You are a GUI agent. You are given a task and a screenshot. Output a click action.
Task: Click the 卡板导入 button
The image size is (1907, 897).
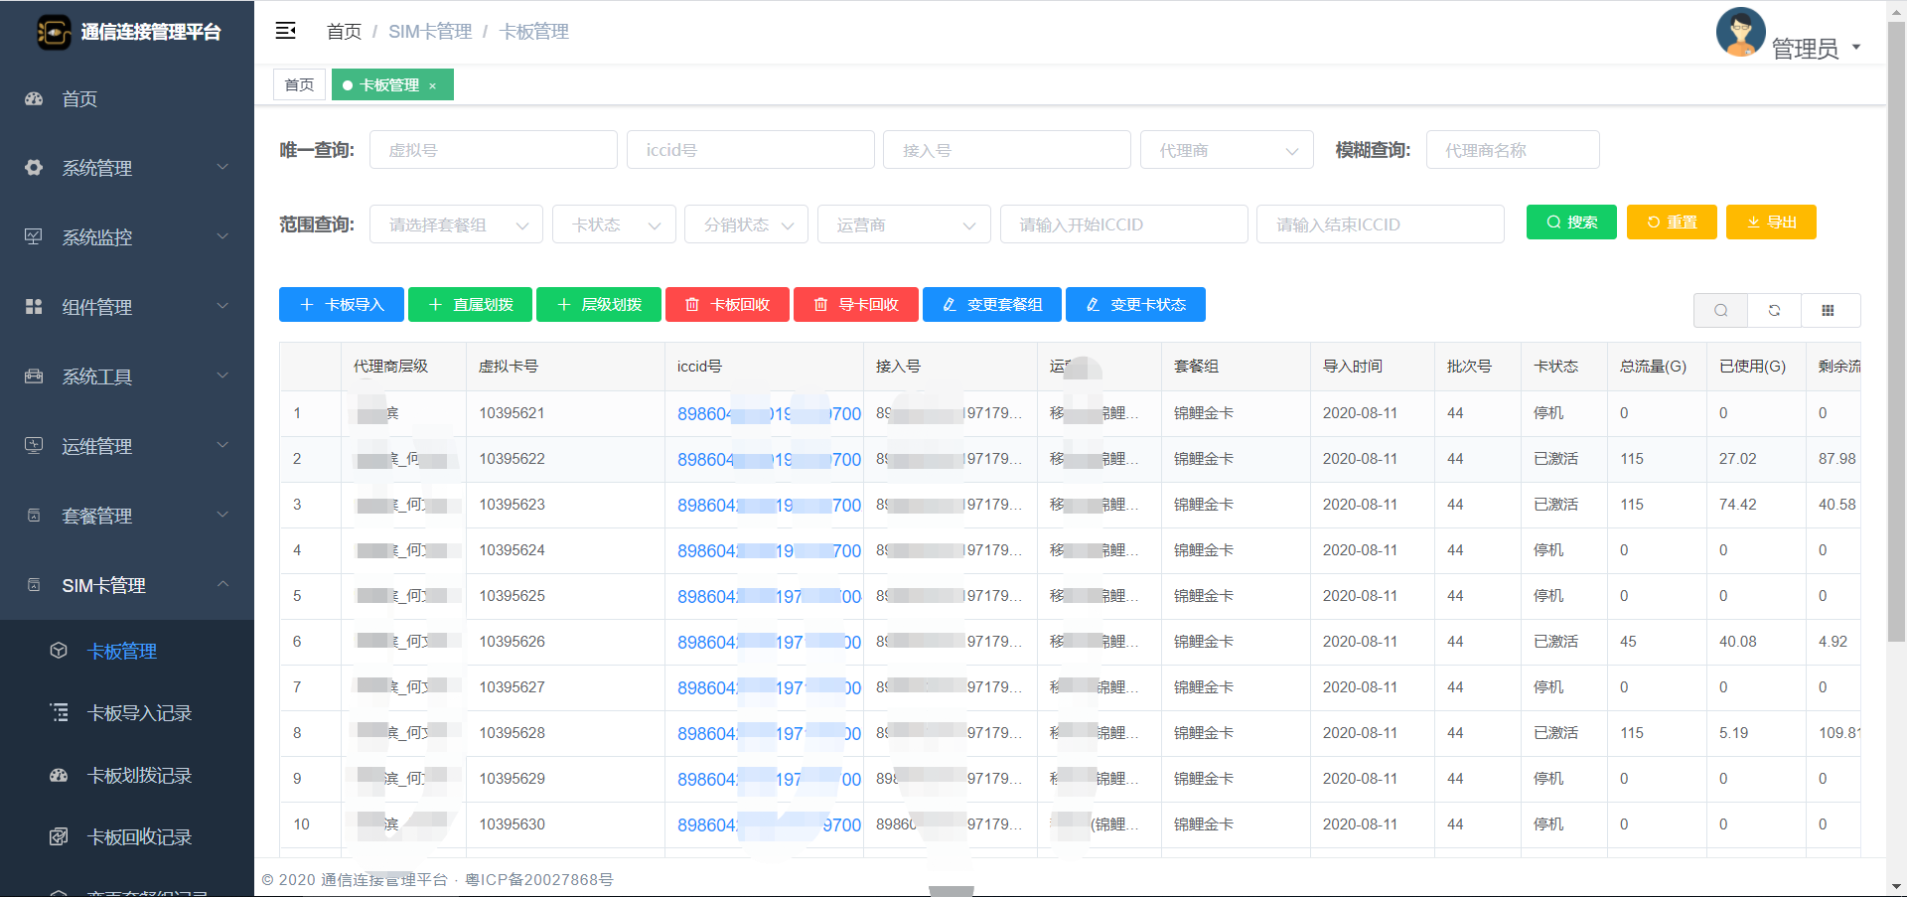tap(342, 304)
